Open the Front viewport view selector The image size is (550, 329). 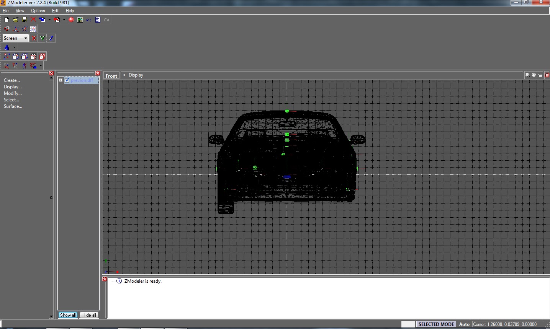coord(111,76)
